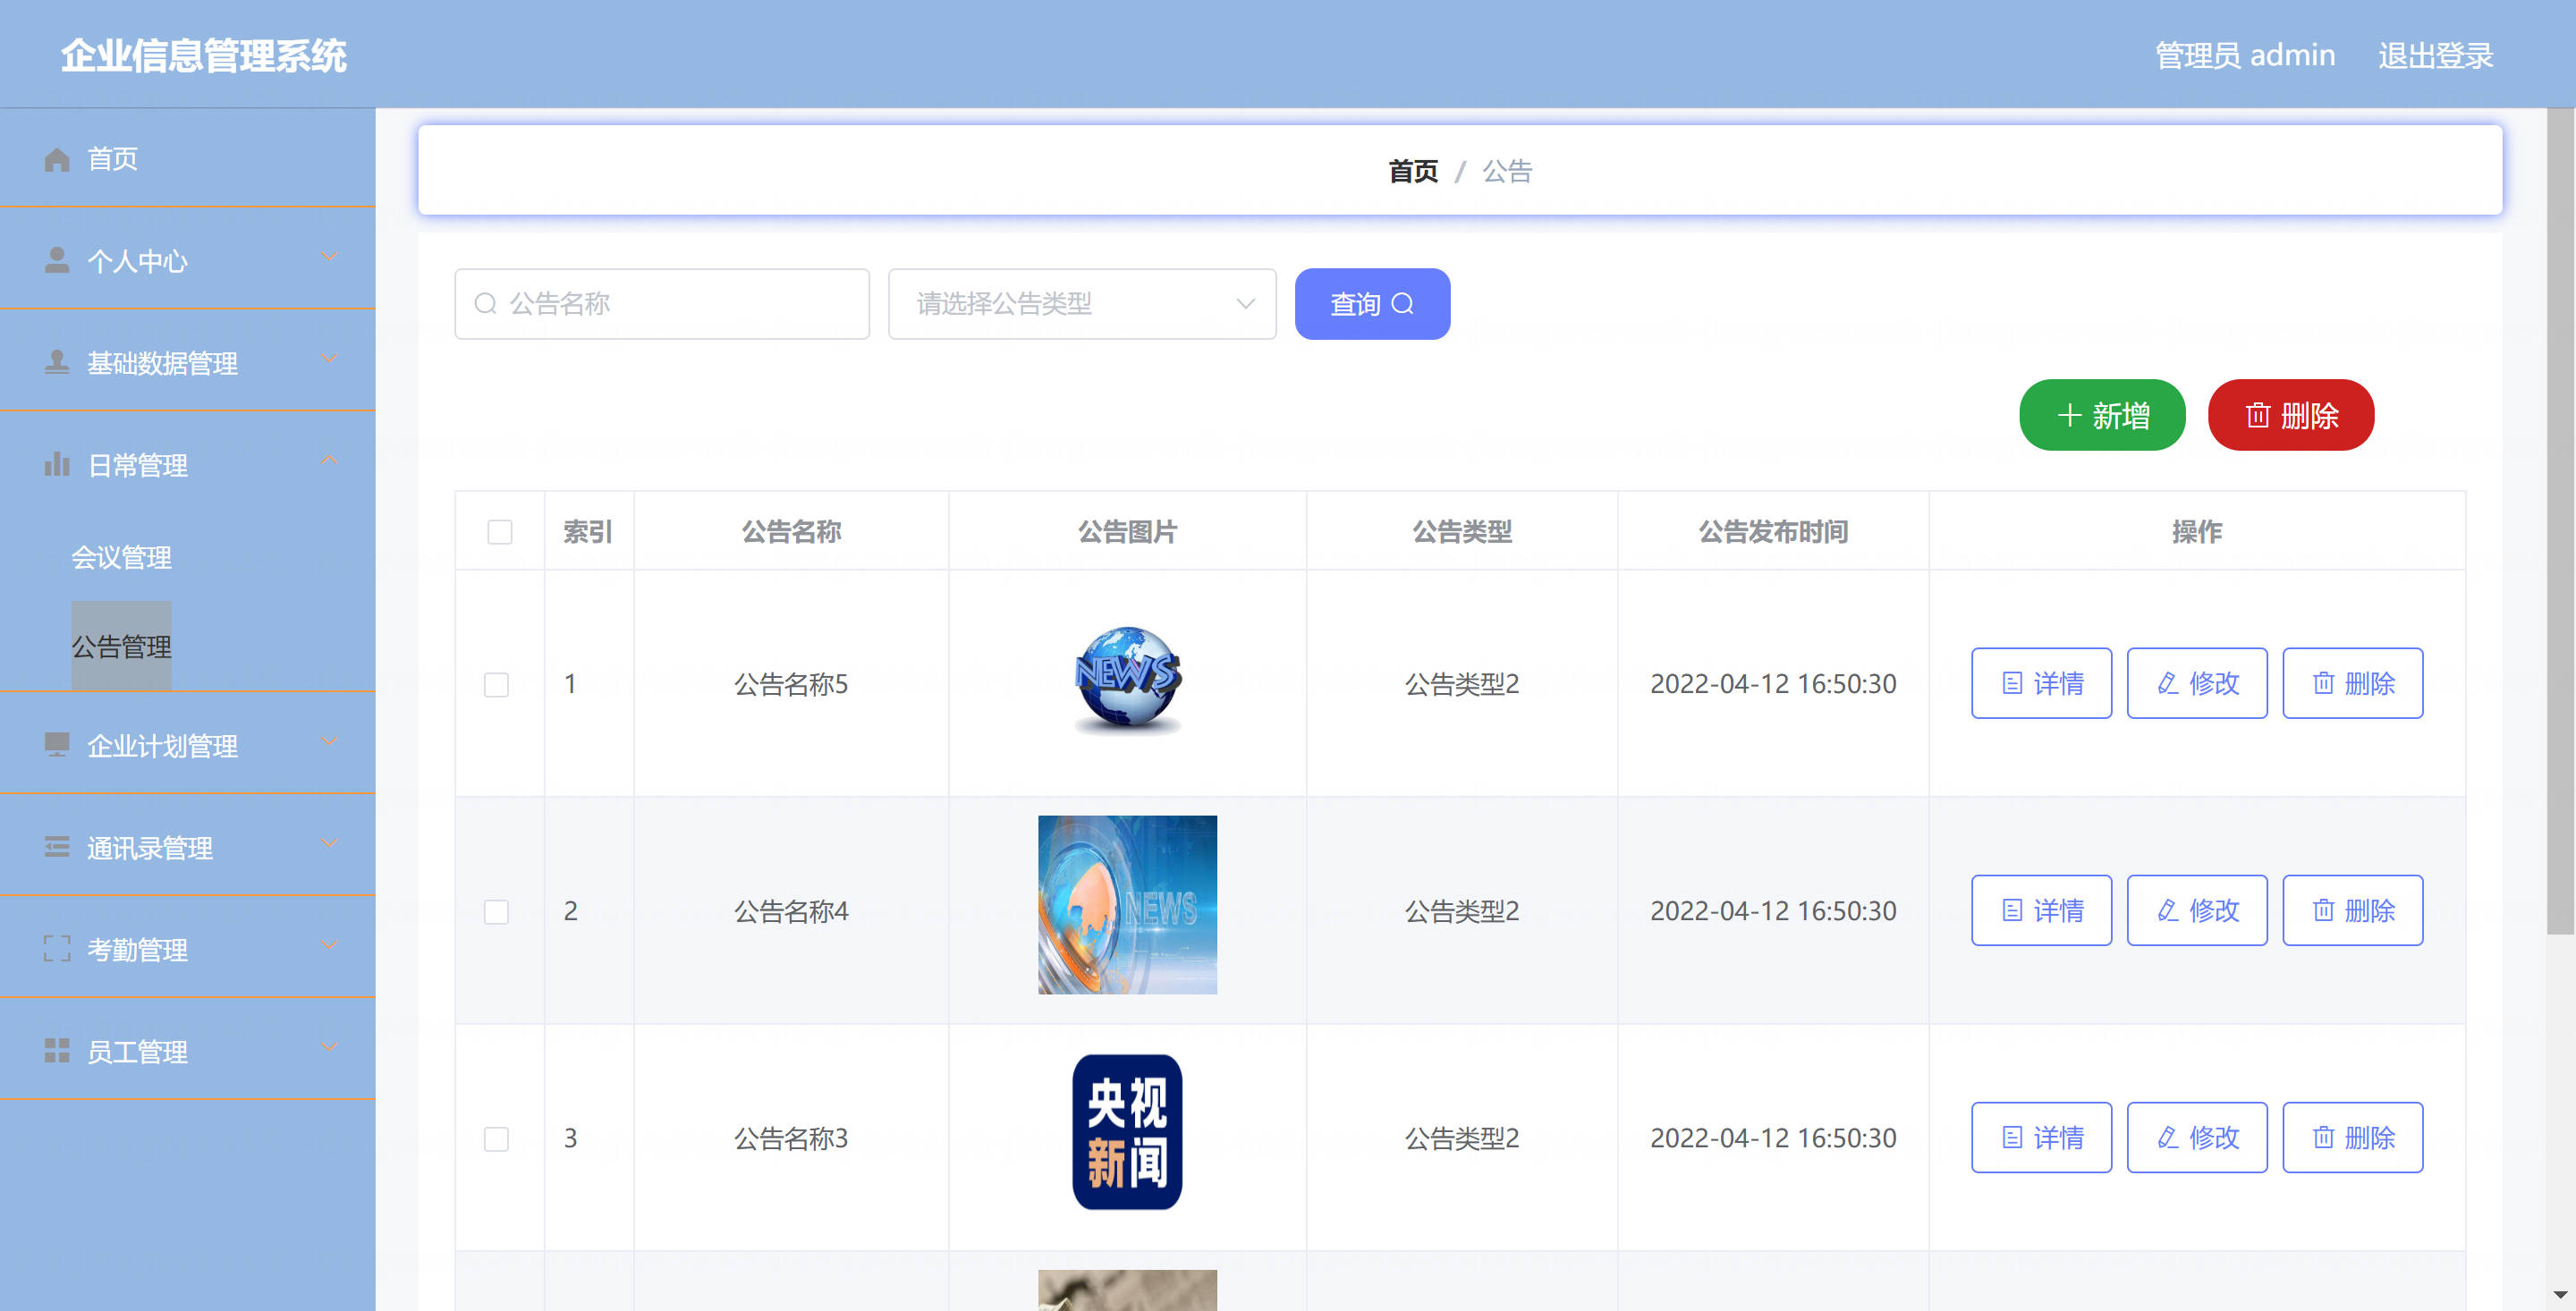Screen dimensions: 2576x1311
Task: Click 公告类型 column header
Action: pos(1462,532)
